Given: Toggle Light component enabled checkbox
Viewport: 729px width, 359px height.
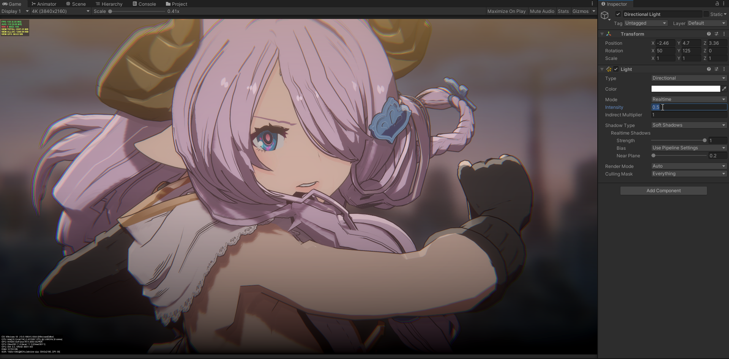Looking at the screenshot, I should tap(616, 69).
